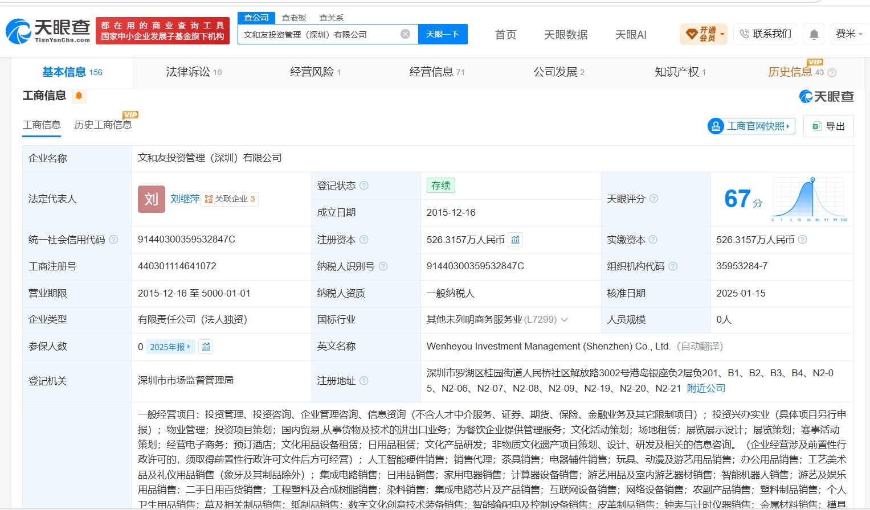Click the help icon after the paid-in capital amount
Viewport: 870px width, 510px height.
802,240
